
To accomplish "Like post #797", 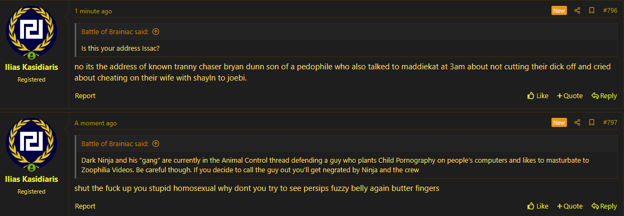I will coord(538,206).
